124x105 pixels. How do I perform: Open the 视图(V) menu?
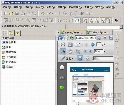pos(29,7)
